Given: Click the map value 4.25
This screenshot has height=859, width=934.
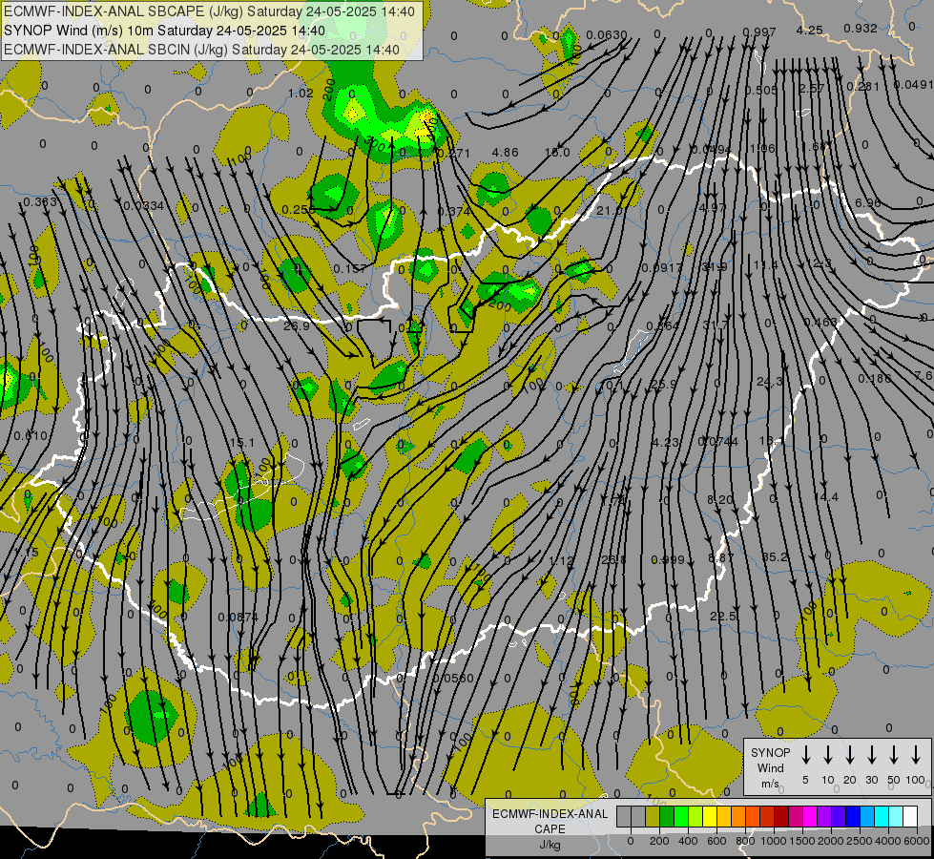Looking at the screenshot, I should point(810,30).
